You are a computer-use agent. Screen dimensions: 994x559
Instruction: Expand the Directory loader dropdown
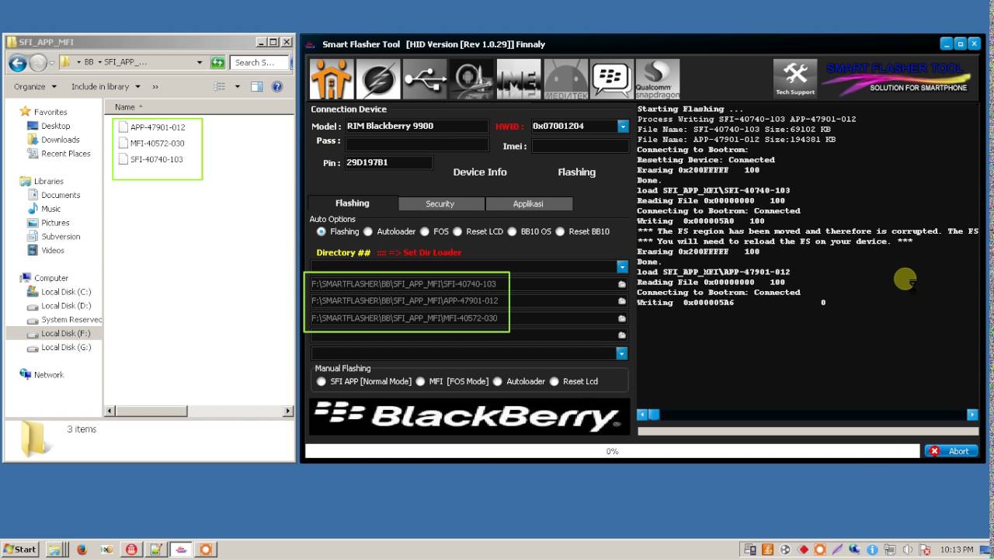click(622, 266)
